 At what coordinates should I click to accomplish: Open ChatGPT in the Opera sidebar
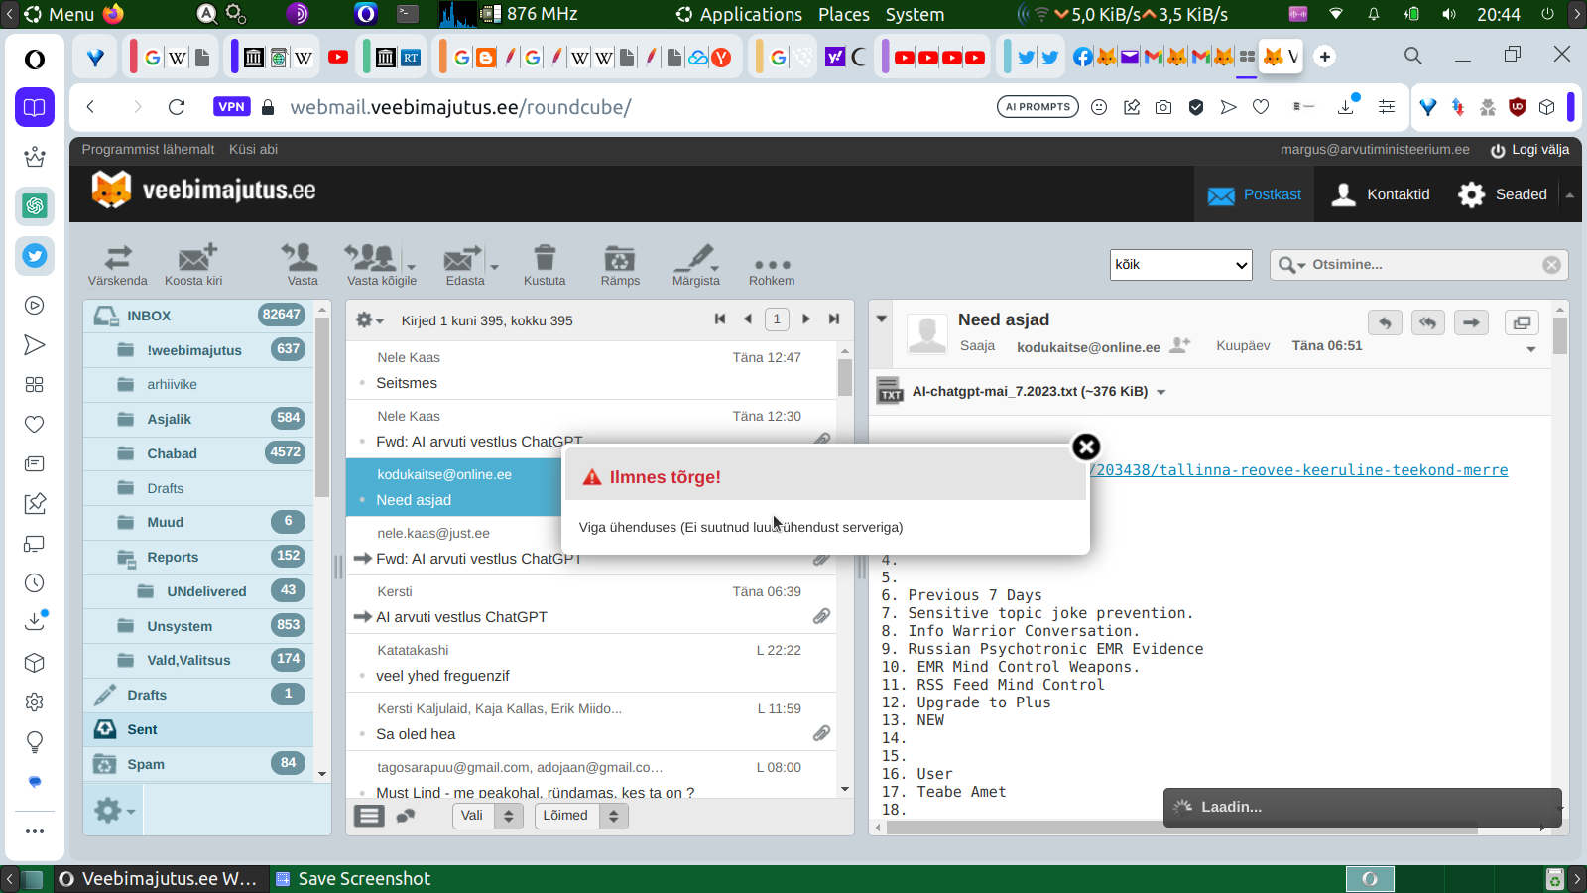click(35, 206)
